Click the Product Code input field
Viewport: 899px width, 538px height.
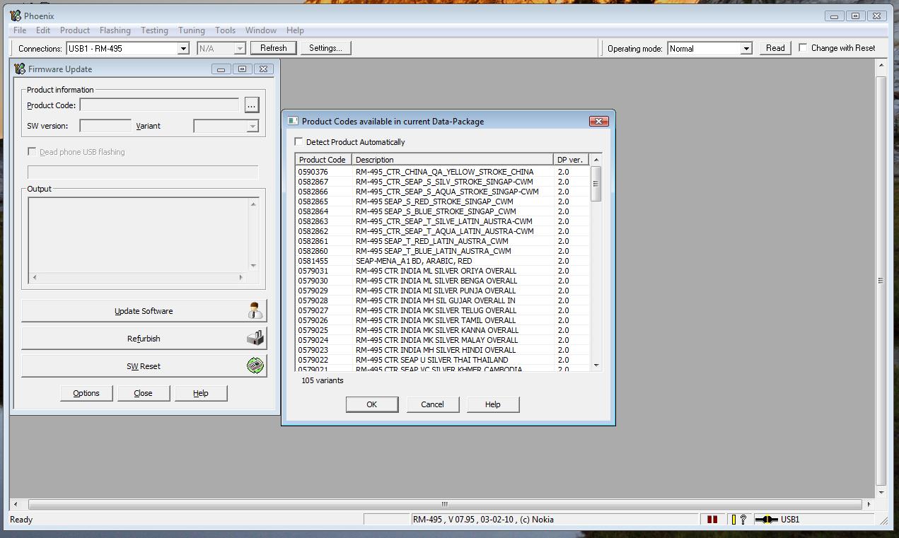pos(159,105)
